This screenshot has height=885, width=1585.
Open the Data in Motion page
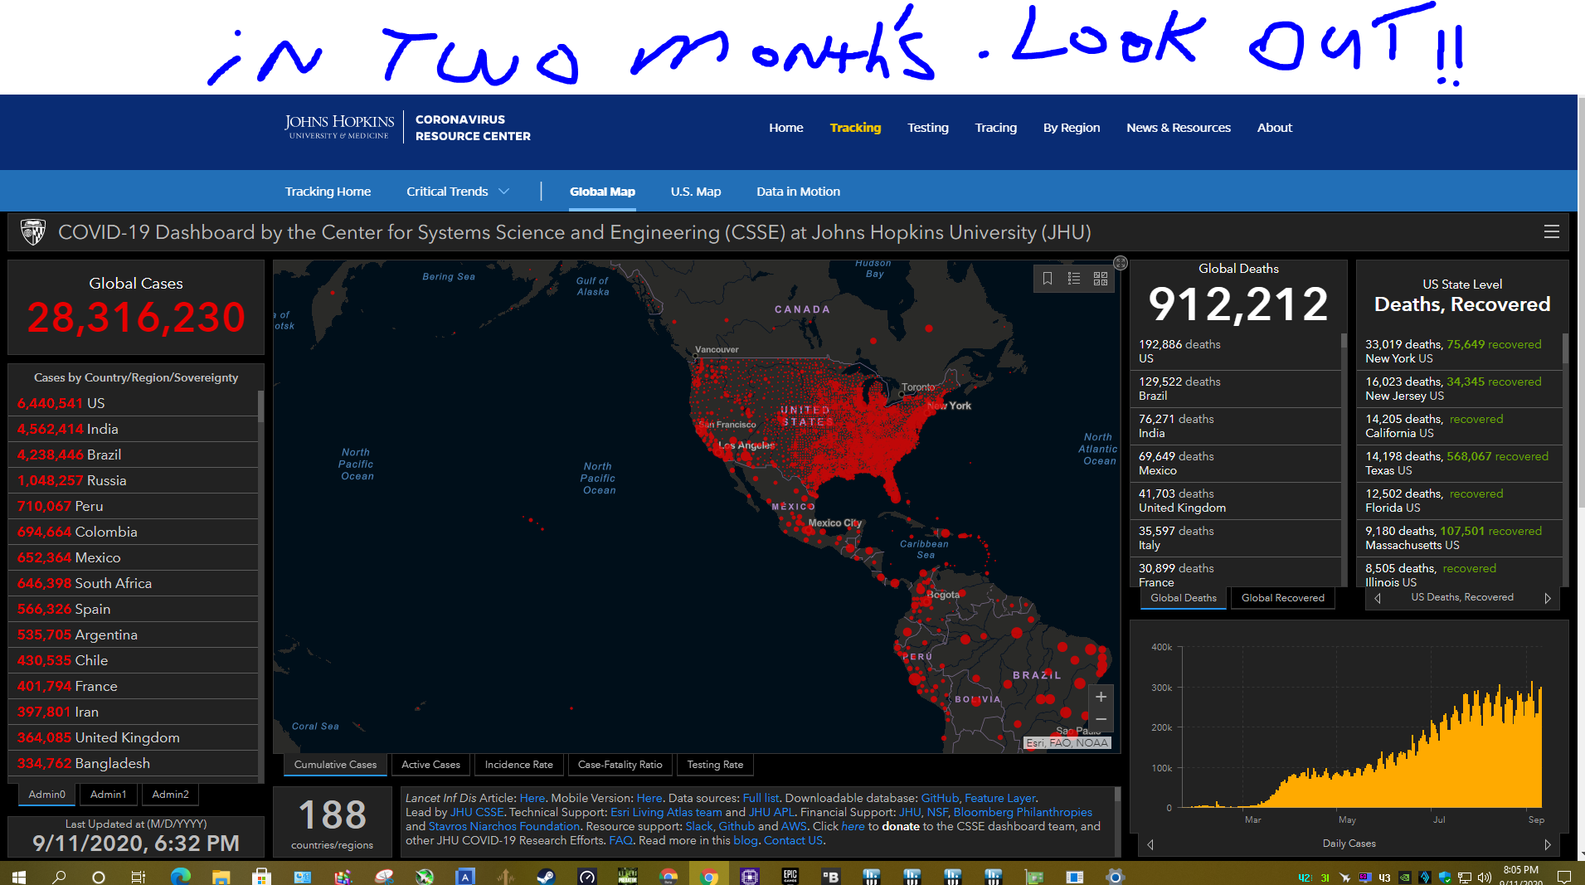click(798, 192)
